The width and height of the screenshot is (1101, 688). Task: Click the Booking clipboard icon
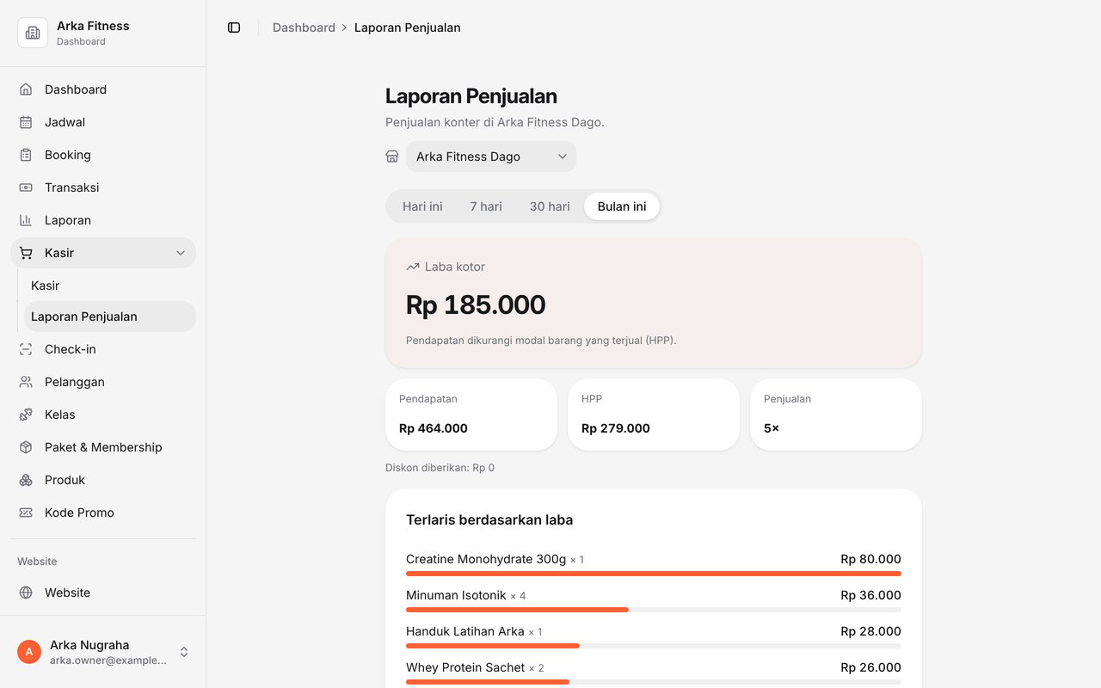pyautogui.click(x=26, y=155)
